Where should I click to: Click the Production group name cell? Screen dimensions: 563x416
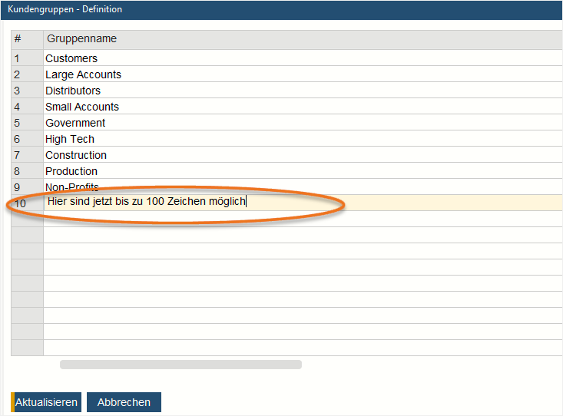tap(71, 171)
